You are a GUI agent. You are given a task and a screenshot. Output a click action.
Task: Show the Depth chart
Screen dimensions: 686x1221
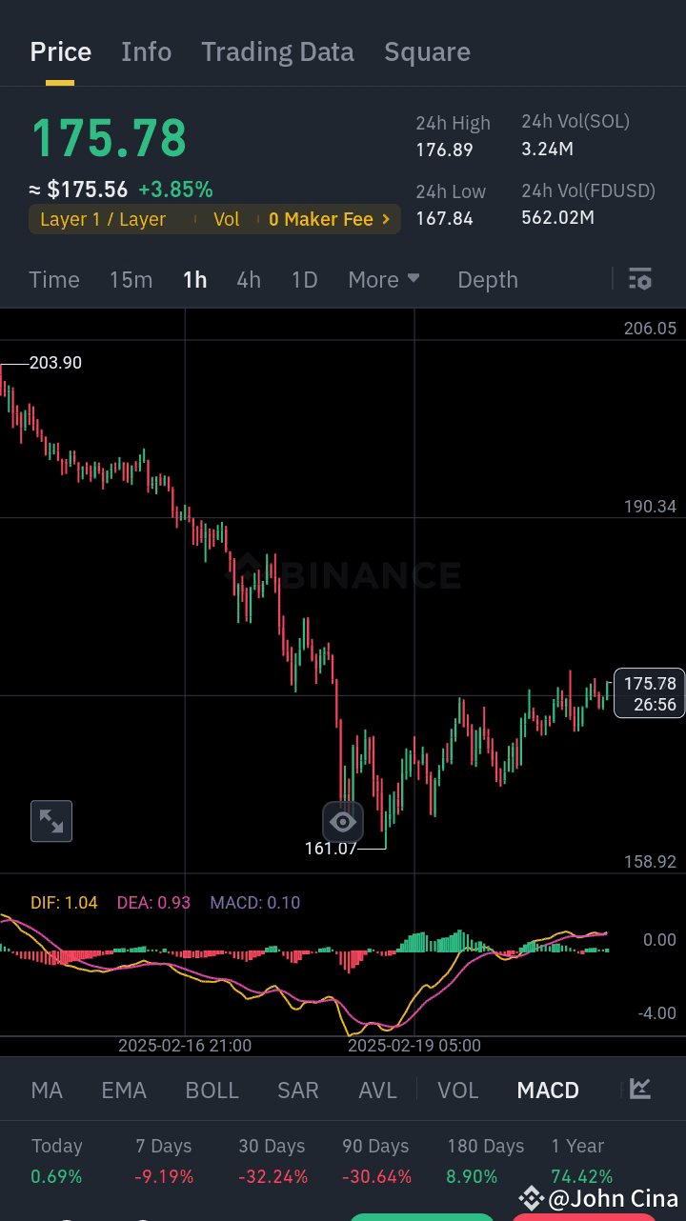[488, 279]
